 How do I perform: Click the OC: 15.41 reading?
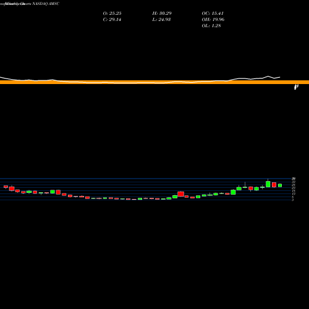pyautogui.click(x=213, y=14)
